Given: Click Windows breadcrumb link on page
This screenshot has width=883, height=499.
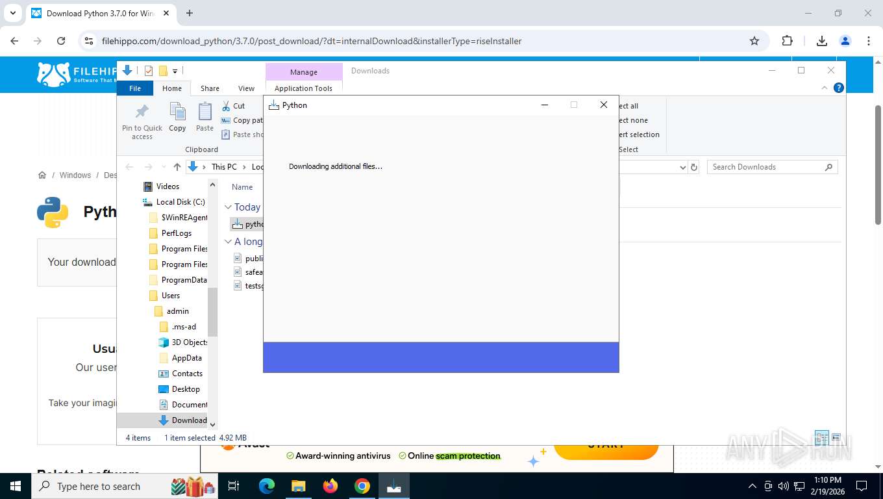Looking at the screenshot, I should (75, 175).
